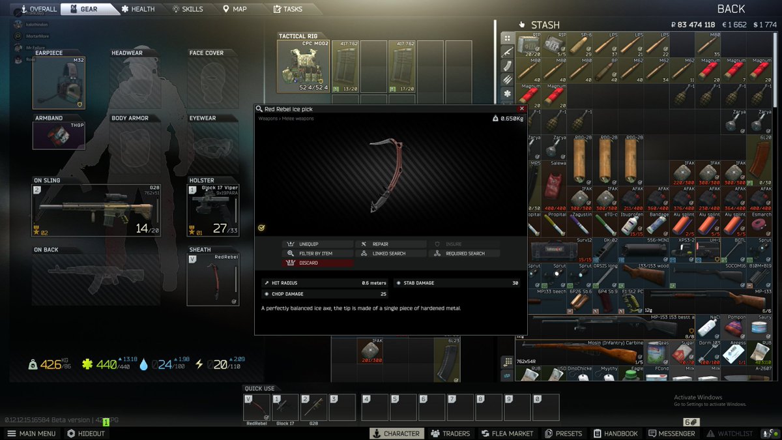
Task: Open the Main Menu
Action: (x=31, y=433)
